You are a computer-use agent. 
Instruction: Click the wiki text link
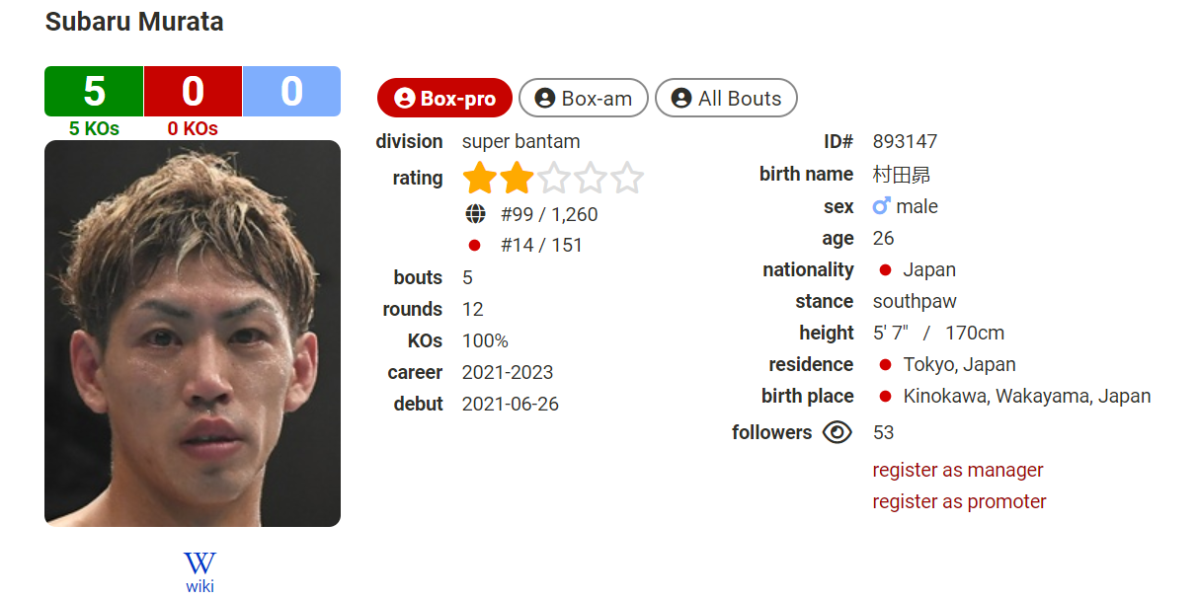(x=199, y=586)
